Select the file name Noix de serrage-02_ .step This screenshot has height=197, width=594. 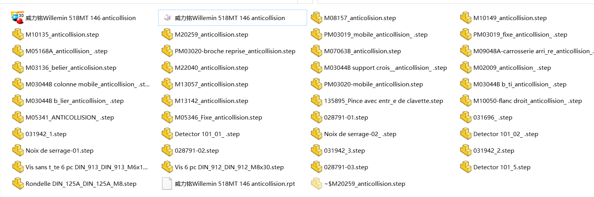click(360, 134)
